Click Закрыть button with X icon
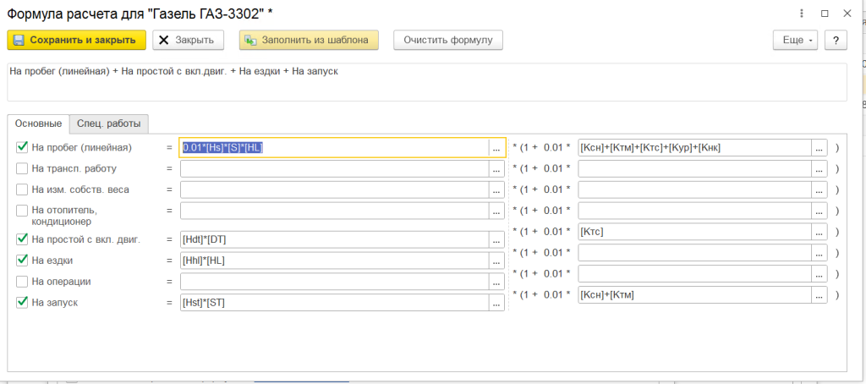The width and height of the screenshot is (866, 384). (188, 40)
